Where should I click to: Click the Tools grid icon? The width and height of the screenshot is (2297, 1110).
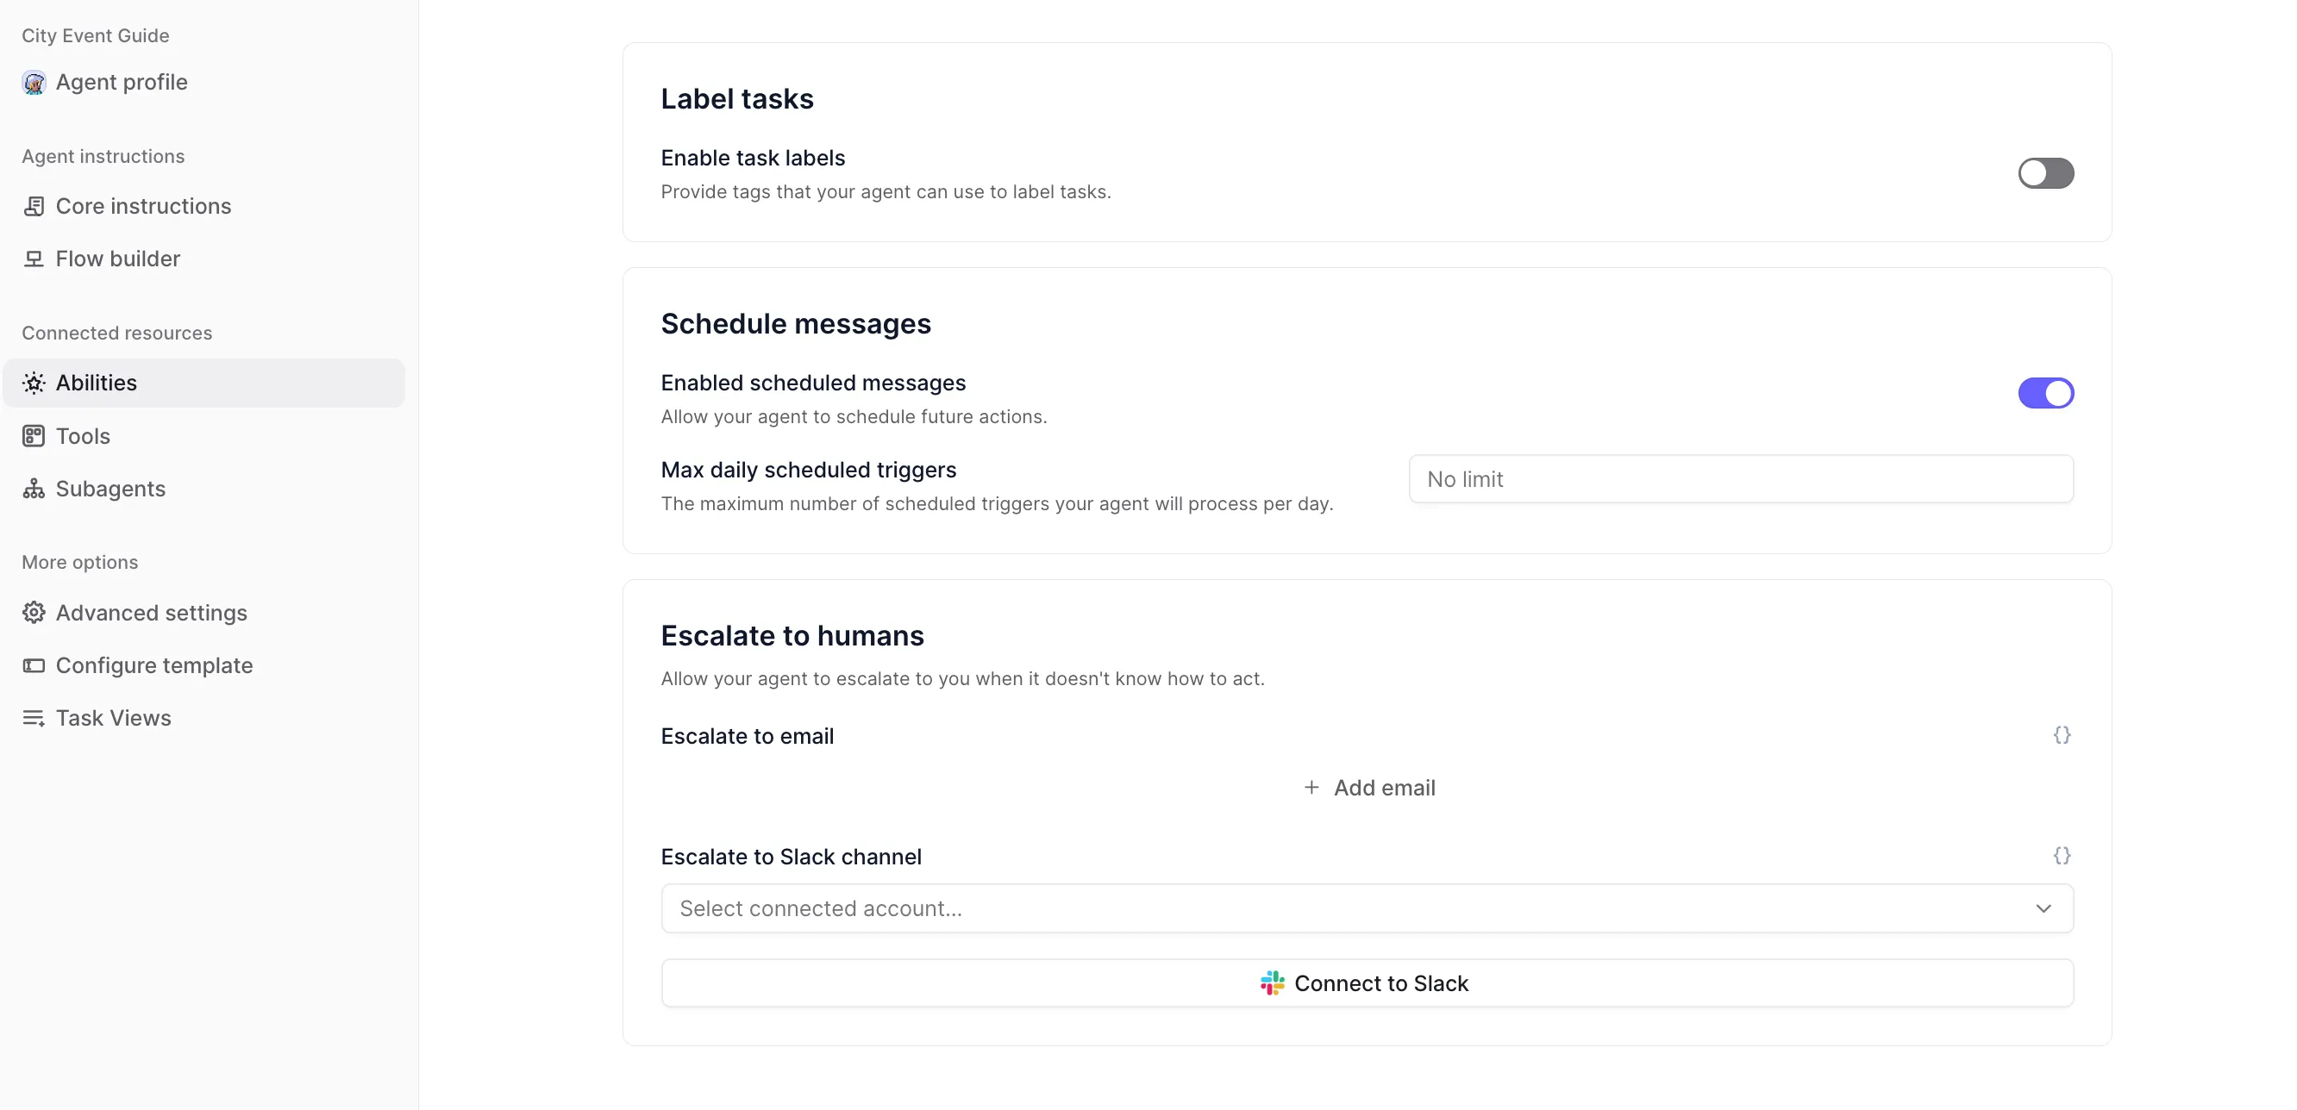coord(34,436)
